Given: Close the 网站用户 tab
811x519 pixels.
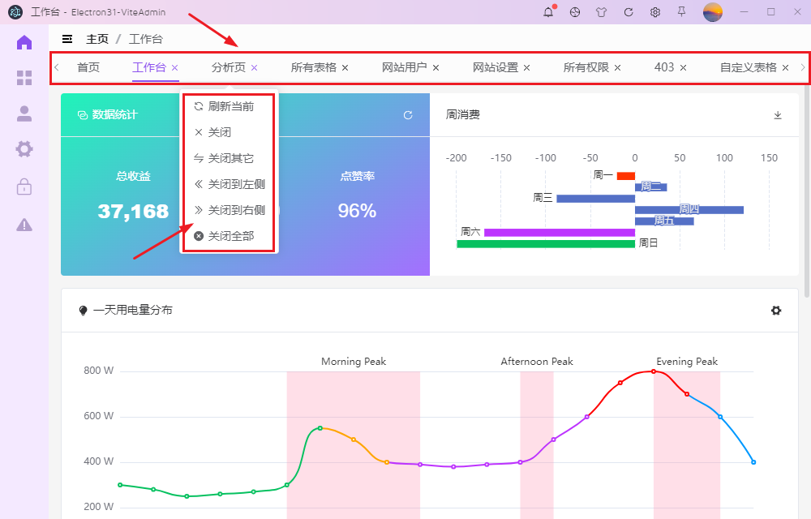Looking at the screenshot, I should 436,68.
